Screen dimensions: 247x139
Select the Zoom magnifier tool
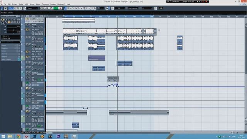pyautogui.click(x=79, y=8)
